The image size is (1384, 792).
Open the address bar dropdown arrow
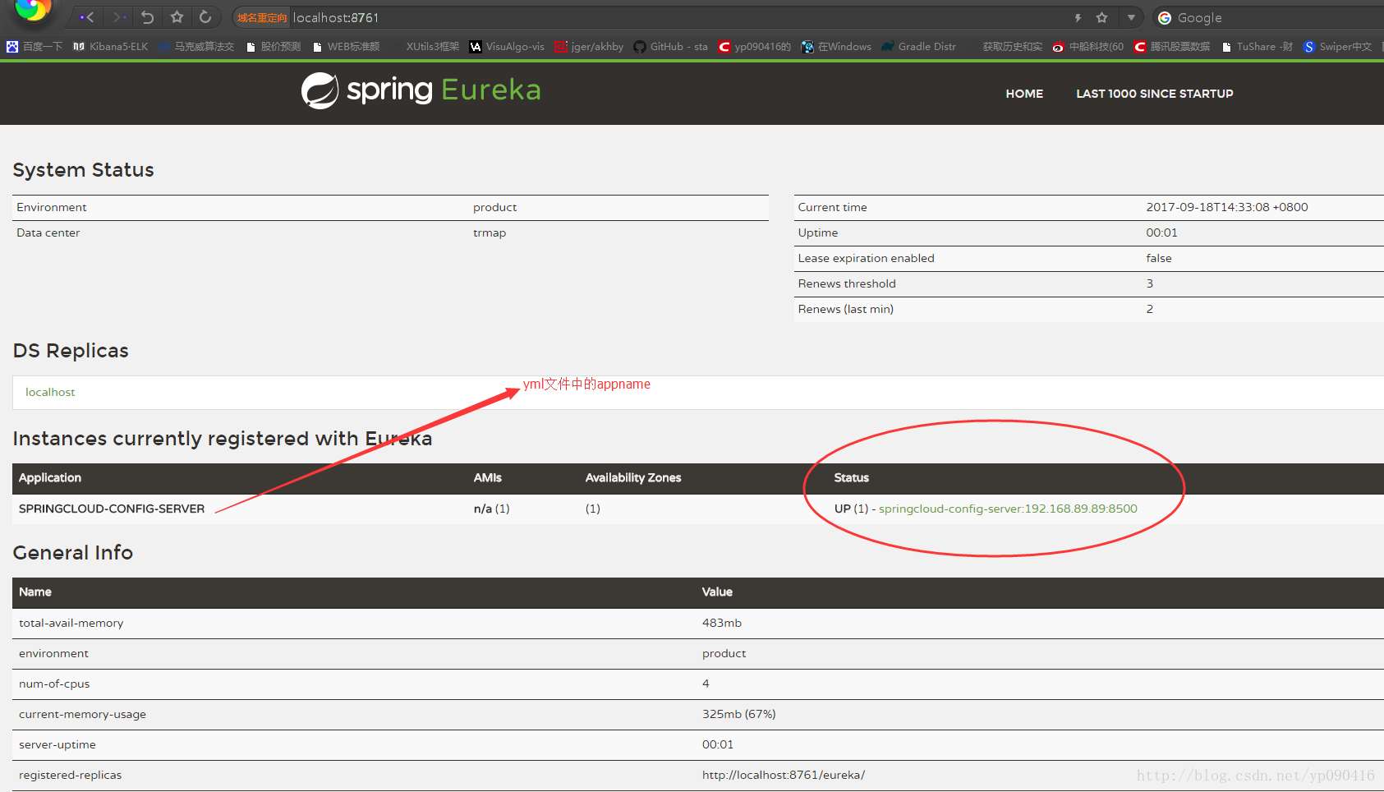tap(1131, 17)
